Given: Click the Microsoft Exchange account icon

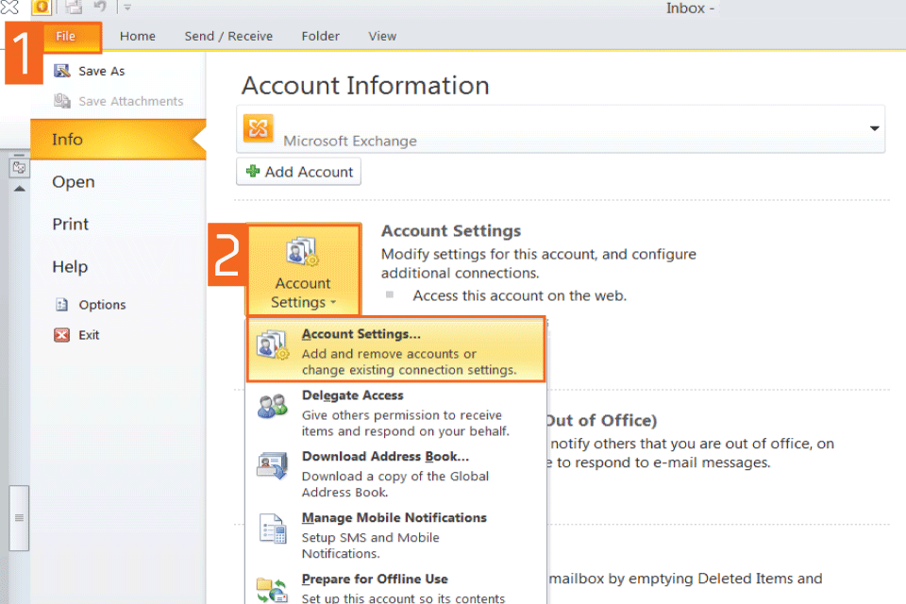Looking at the screenshot, I should [x=258, y=128].
